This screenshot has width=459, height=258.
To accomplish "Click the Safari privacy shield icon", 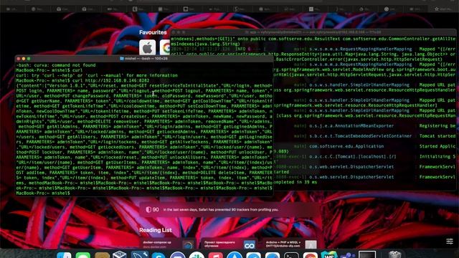I will click(148, 209).
